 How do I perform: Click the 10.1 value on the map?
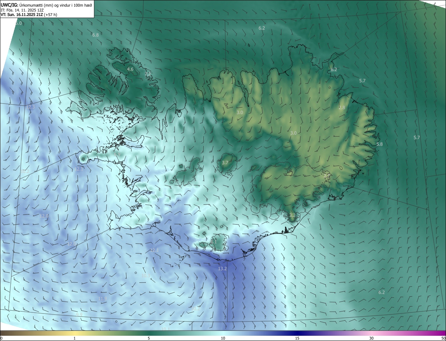pos(165,329)
